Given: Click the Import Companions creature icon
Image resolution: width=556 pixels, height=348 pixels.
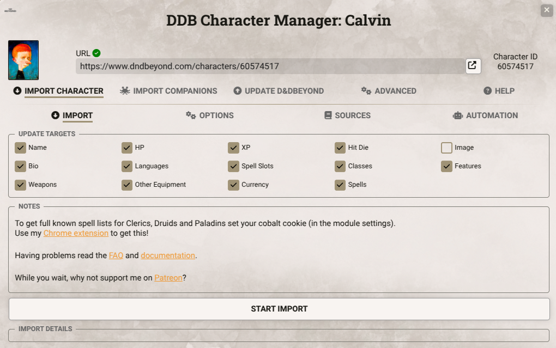Looking at the screenshot, I should point(125,91).
